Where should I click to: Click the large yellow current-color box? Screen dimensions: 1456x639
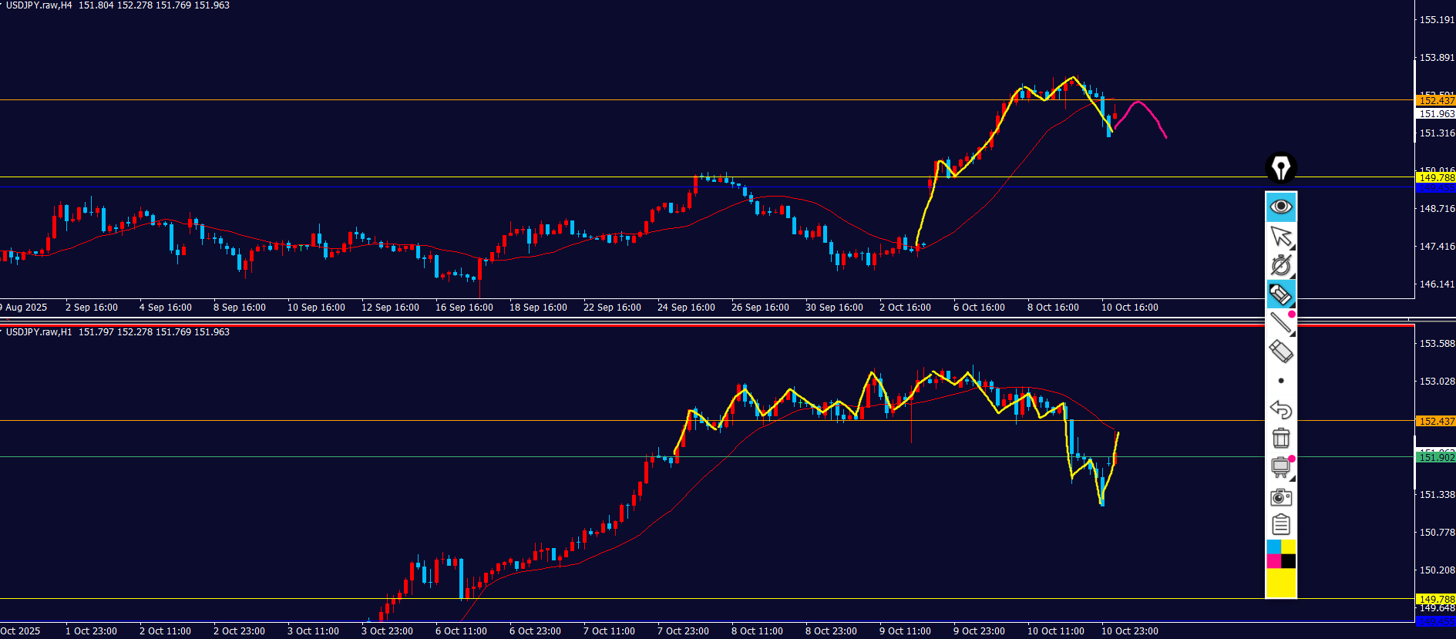pyautogui.click(x=1281, y=583)
